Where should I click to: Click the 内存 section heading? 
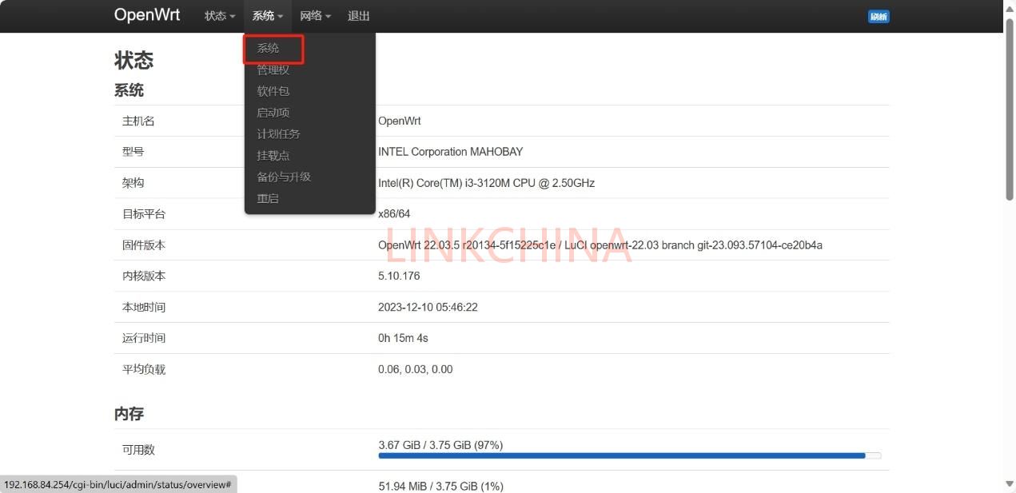click(x=129, y=414)
